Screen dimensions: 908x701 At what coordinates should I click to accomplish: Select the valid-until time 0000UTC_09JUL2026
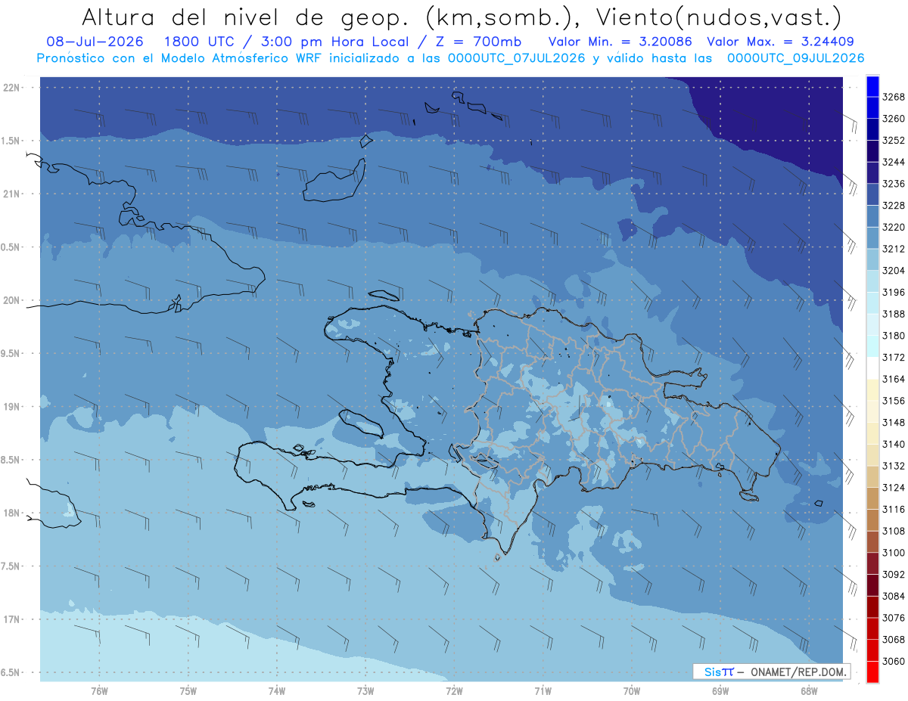click(795, 57)
